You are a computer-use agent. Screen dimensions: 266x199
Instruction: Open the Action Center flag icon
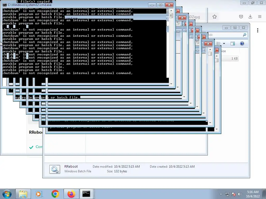(x=234, y=194)
